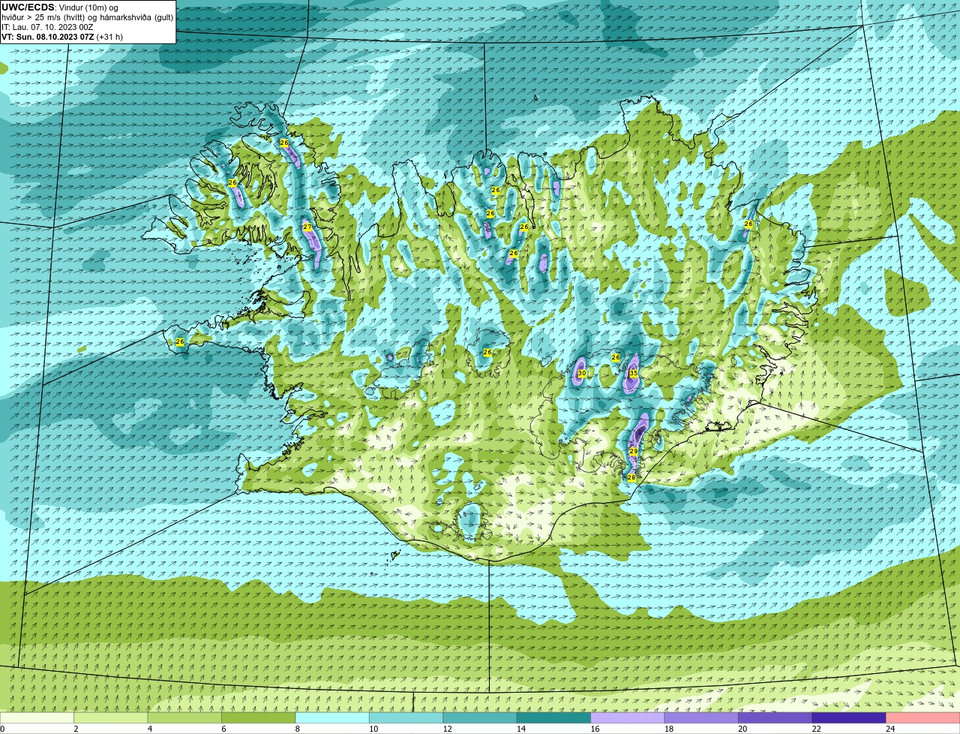This screenshot has height=734, width=960.
Task: Select the yellow gust label reading 29
Action: 634,451
